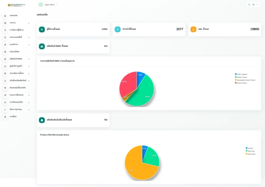The height and width of the screenshot is (187, 265).
Task: Open ส่งประเมินเลื่อนระดับ menu item
Action: (16, 88)
